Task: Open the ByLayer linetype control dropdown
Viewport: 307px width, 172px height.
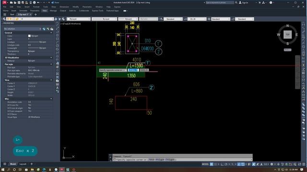Action: 104,19
